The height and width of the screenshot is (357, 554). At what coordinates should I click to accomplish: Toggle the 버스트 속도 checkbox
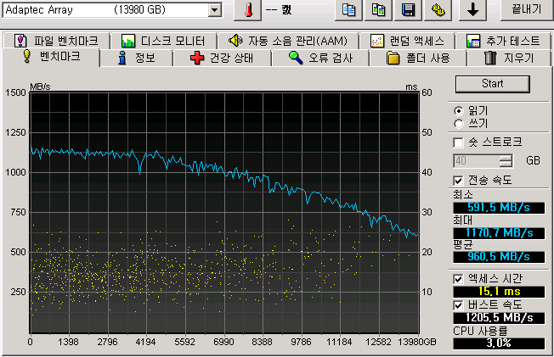point(458,304)
